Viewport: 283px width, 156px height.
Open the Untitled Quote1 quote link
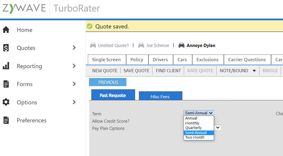coord(113,45)
